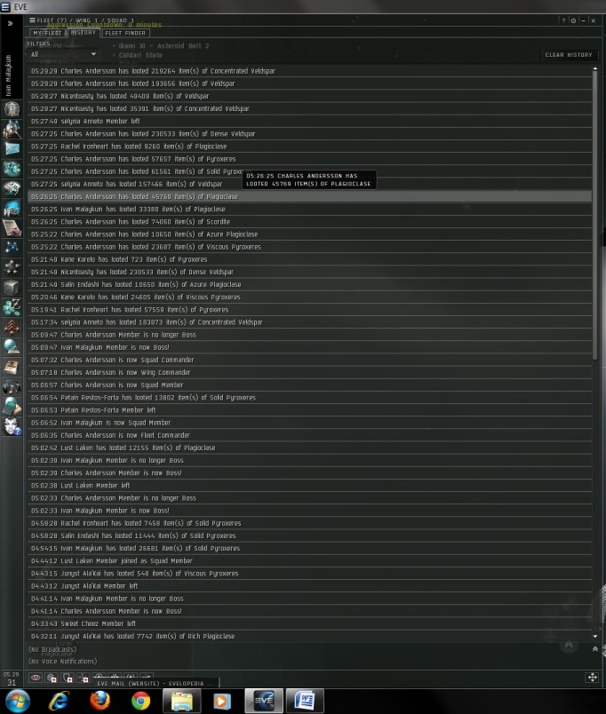This screenshot has height=714, width=606.
Task: Select row Kane Karelo looted 723 Pyroxeres
Action: [309, 259]
